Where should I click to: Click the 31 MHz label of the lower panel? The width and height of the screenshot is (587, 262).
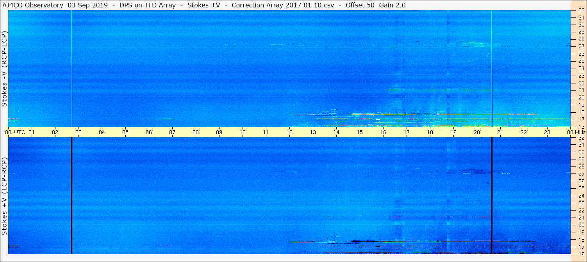pyautogui.click(x=581, y=145)
